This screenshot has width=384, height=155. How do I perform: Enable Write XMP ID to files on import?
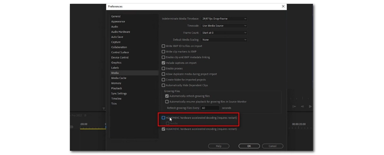(163, 46)
